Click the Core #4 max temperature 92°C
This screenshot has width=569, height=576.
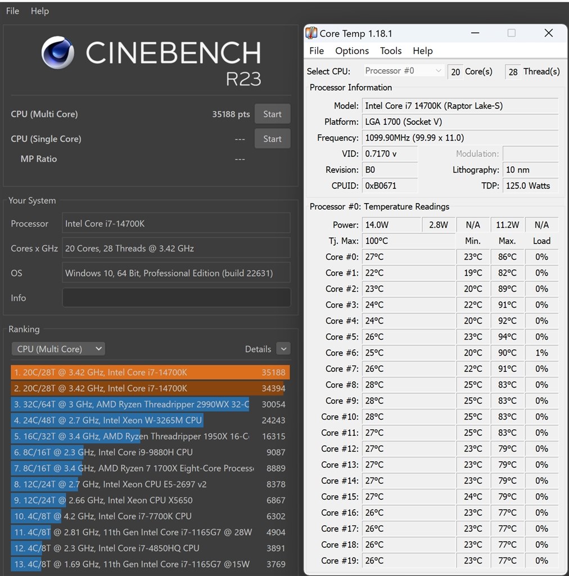tap(507, 321)
